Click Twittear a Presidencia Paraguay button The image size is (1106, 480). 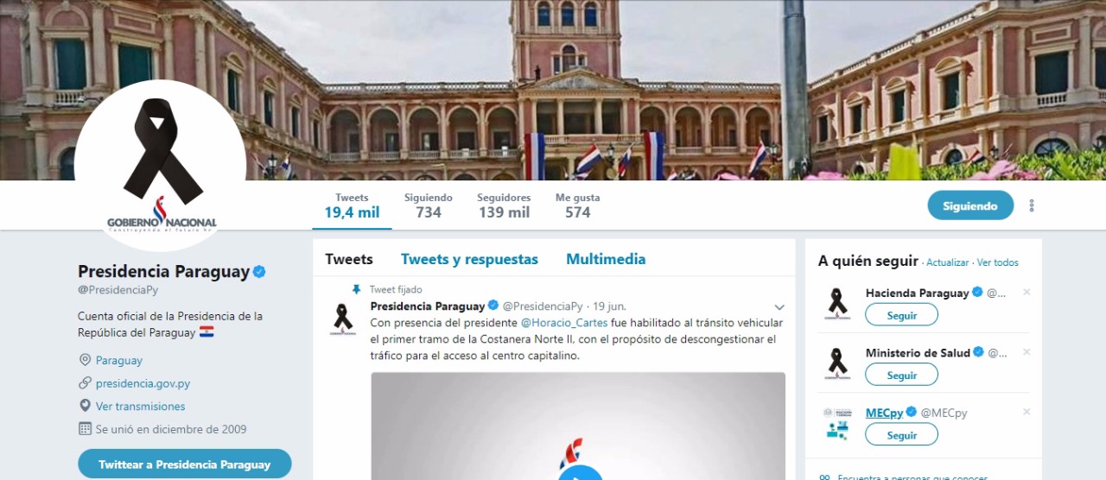pos(185,464)
